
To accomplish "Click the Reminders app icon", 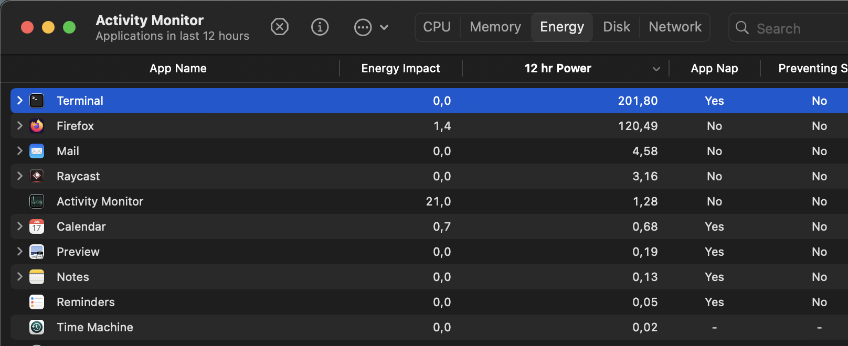I will (37, 302).
